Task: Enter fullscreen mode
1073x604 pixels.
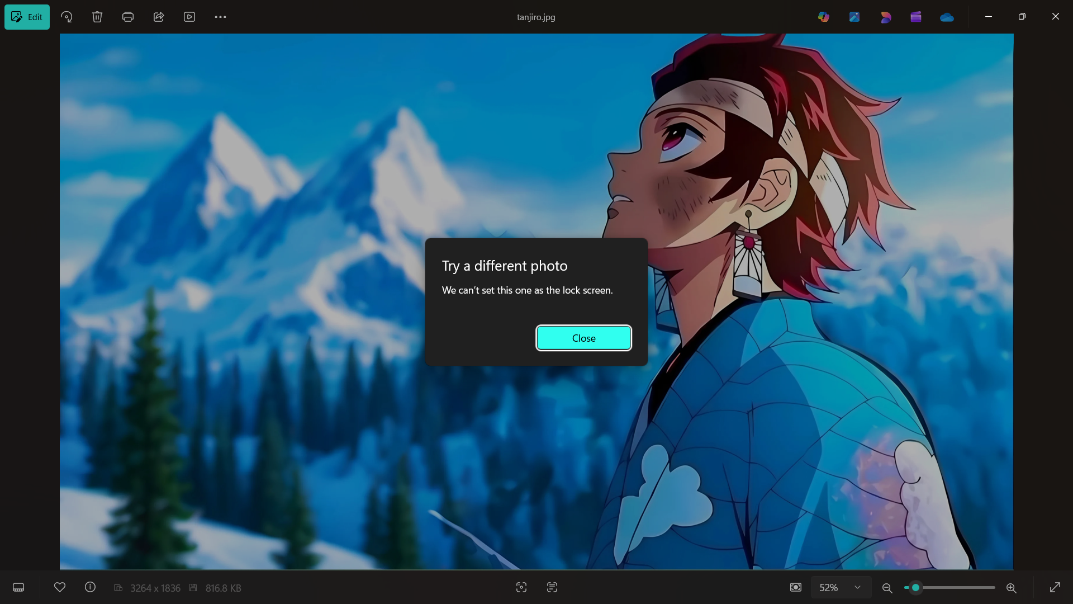Action: pyautogui.click(x=1056, y=588)
